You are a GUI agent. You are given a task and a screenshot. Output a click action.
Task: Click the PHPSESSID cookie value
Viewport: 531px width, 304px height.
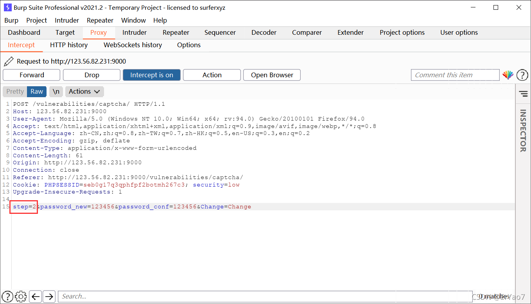point(134,185)
